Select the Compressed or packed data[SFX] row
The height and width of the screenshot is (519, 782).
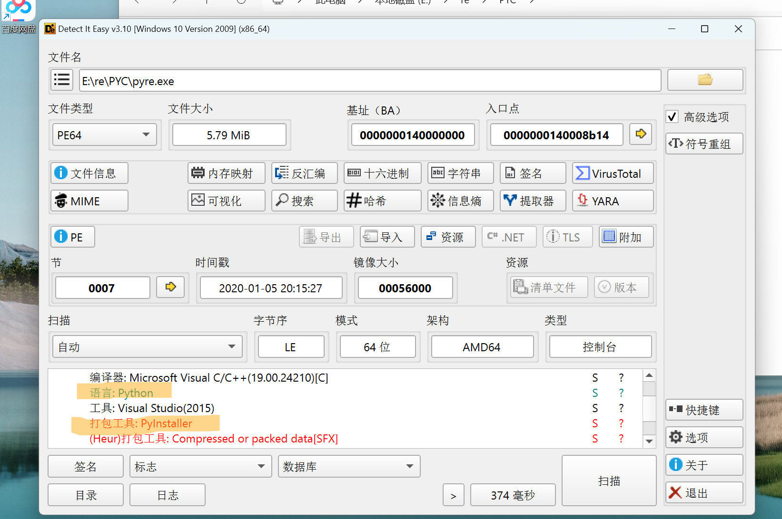coord(345,438)
